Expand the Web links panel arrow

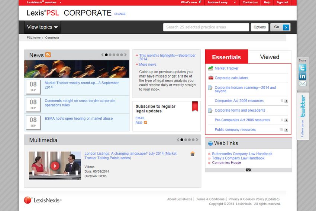[248, 170]
